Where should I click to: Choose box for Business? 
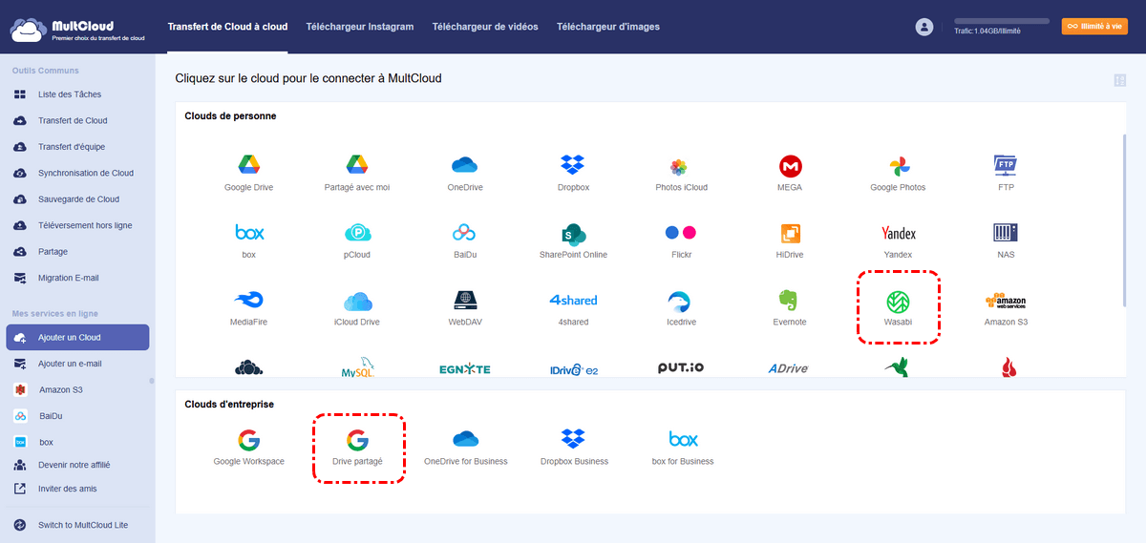(x=682, y=447)
